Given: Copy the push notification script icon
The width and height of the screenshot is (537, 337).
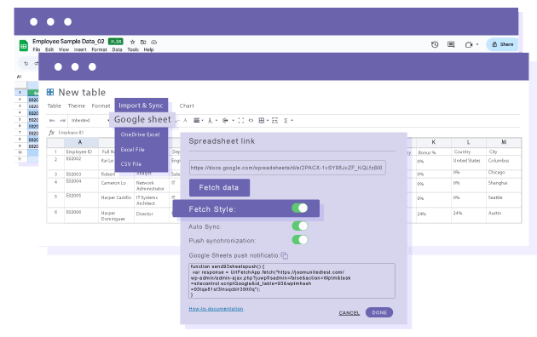Looking at the screenshot, I should tap(284, 255).
